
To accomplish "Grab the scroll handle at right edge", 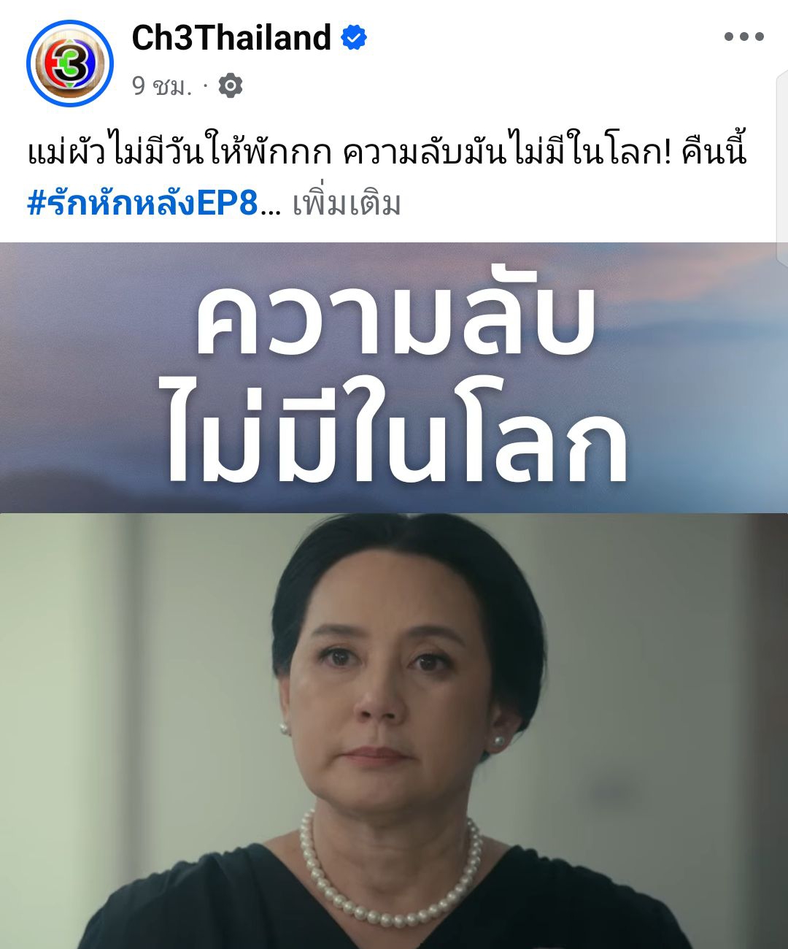I will pyautogui.click(x=784, y=168).
